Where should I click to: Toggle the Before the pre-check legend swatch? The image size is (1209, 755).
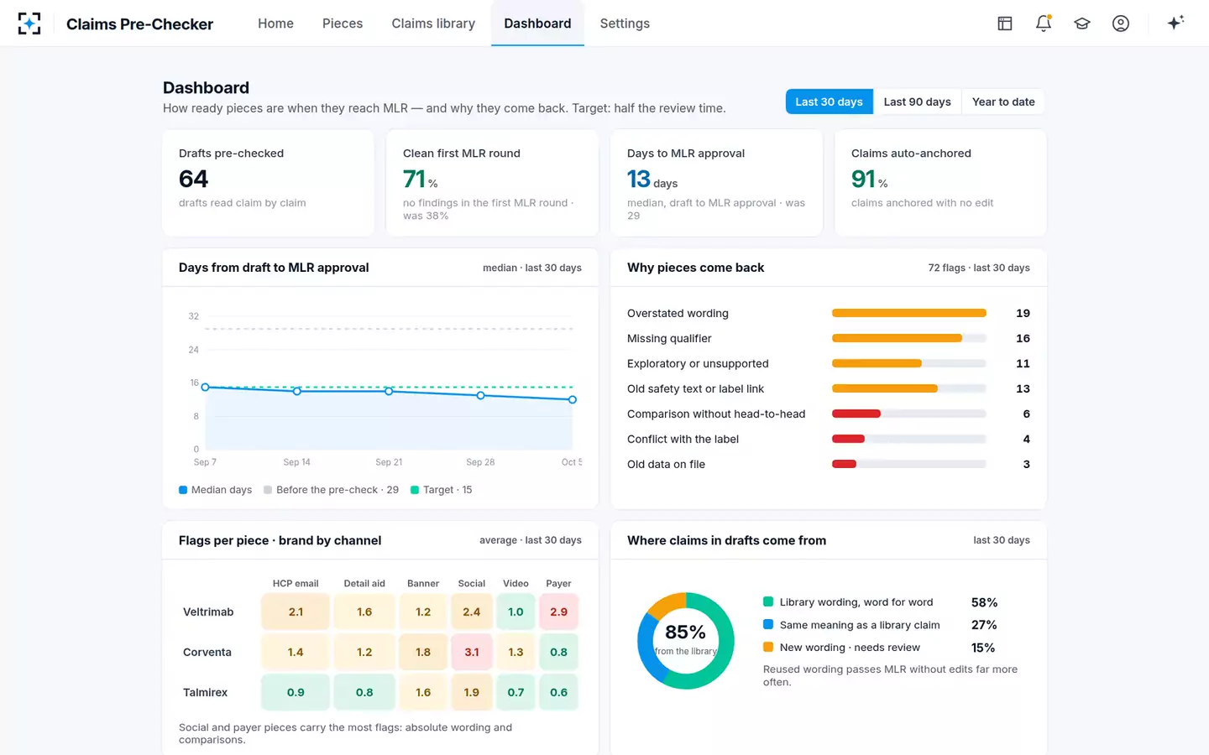pyautogui.click(x=268, y=490)
